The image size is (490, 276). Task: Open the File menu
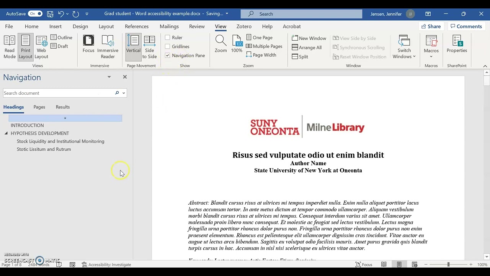tap(9, 26)
